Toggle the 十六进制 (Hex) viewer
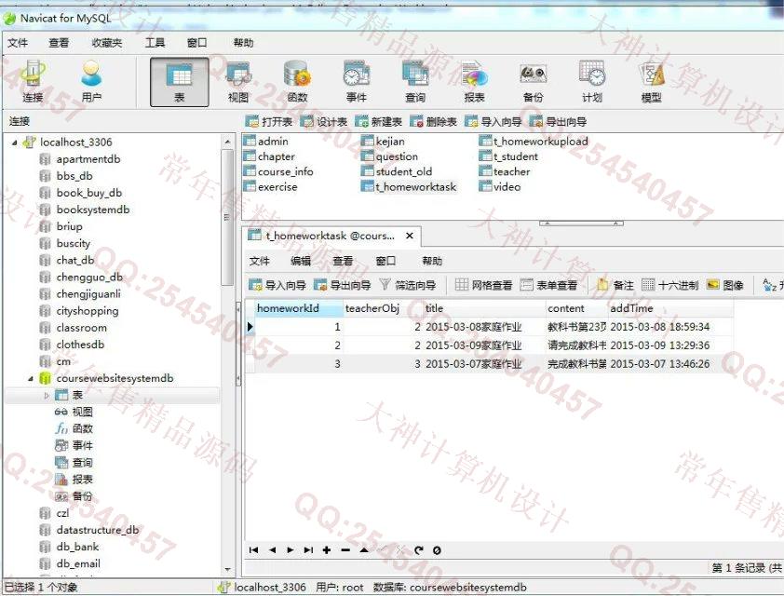Screen dimensions: 784x596 coord(670,285)
